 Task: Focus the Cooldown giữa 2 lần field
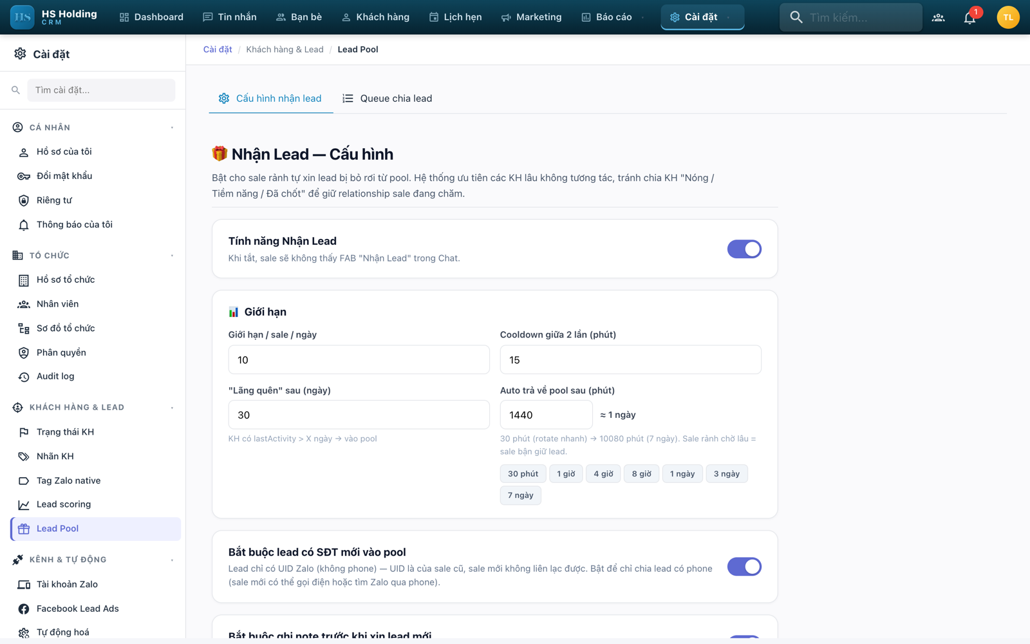tap(630, 359)
